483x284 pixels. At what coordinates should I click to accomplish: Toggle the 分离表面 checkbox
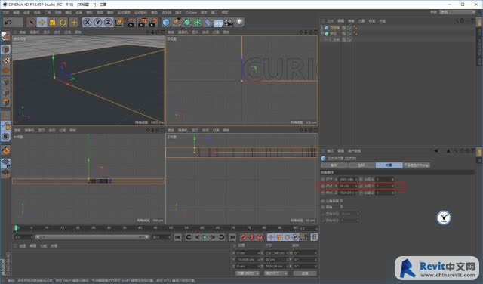coord(341,201)
